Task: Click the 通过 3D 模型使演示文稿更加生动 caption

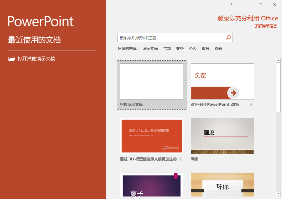Action: click(x=149, y=159)
